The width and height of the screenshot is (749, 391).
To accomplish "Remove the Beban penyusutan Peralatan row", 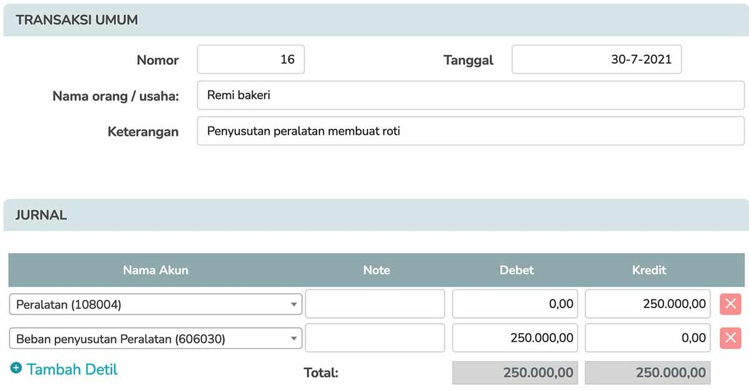I will pos(730,339).
